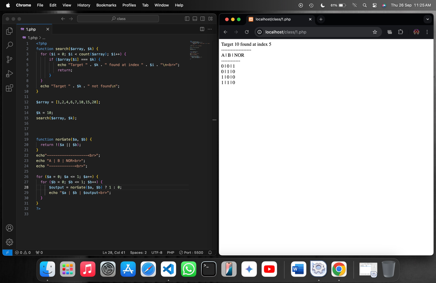Bookmark the localhost page with the star
The image size is (436, 283).
374,32
